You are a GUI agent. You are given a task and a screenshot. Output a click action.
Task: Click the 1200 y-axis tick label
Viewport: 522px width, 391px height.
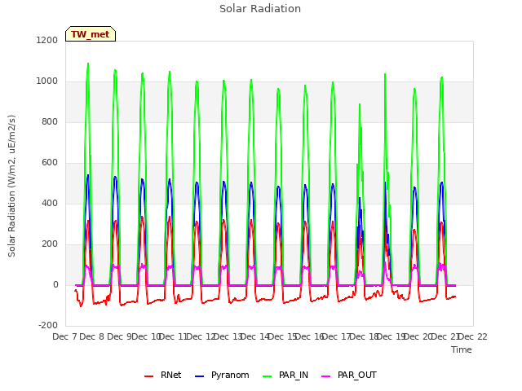point(47,40)
